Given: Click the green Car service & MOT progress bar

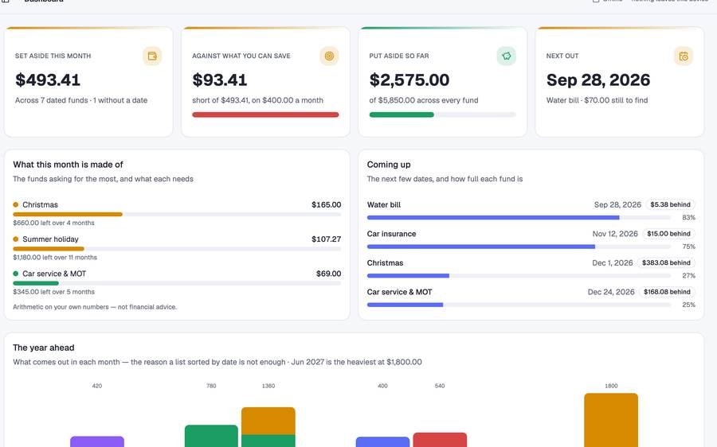Looking at the screenshot, I should (36, 283).
